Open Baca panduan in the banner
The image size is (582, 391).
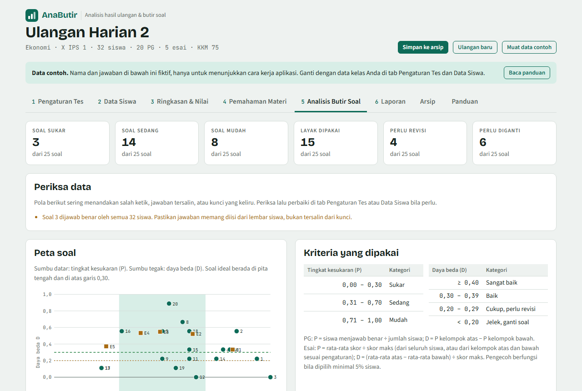coord(527,73)
